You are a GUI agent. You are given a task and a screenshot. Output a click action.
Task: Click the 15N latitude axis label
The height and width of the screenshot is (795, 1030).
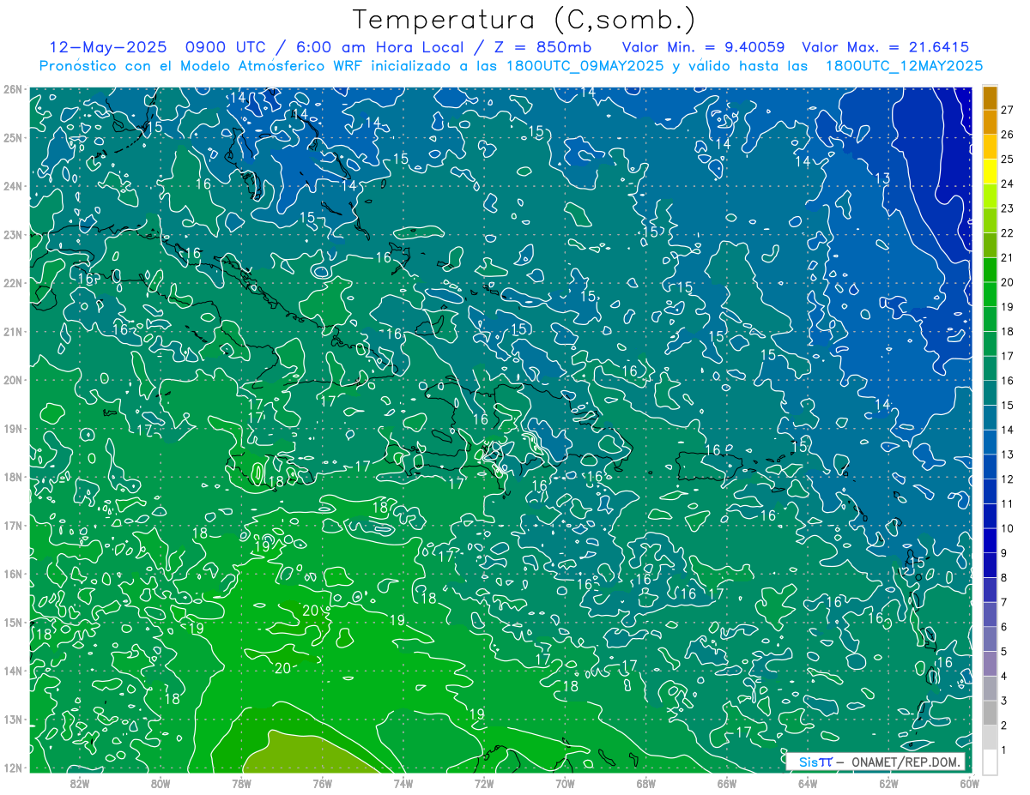point(12,622)
